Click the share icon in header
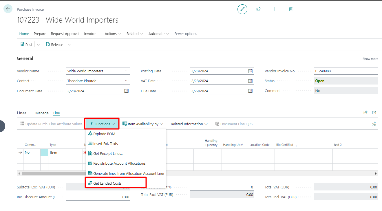Screen dimensions: 382x211 (x=258, y=9)
